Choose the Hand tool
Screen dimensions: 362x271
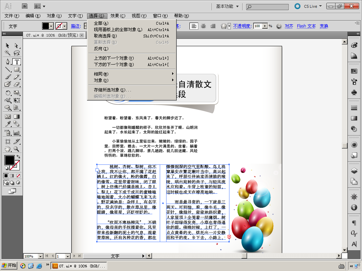click(8, 149)
